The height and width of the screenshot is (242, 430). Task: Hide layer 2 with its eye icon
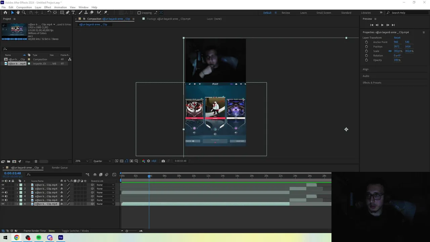(x=3, y=189)
